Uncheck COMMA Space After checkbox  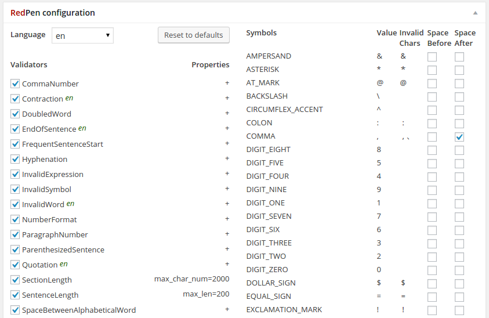[459, 137]
